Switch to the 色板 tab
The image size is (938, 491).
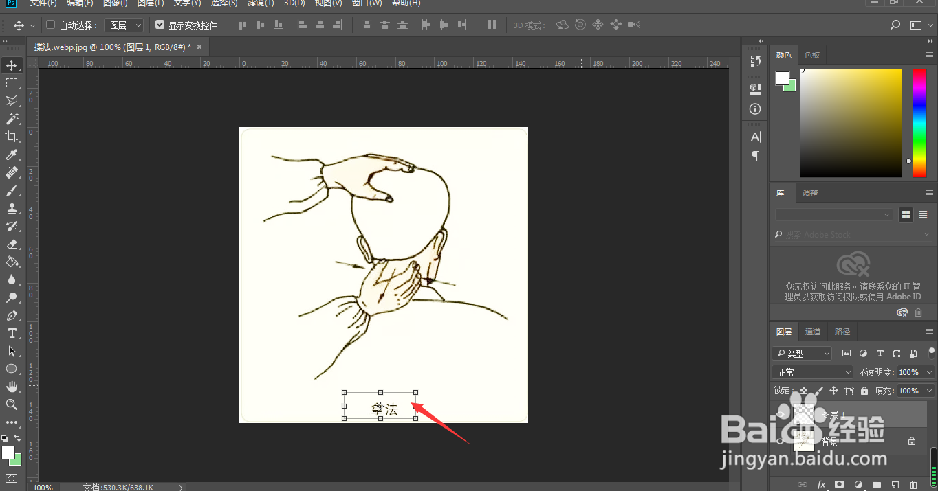[812, 55]
